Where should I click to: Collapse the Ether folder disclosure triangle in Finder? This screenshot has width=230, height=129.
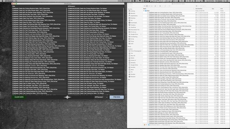tap(144, 11)
